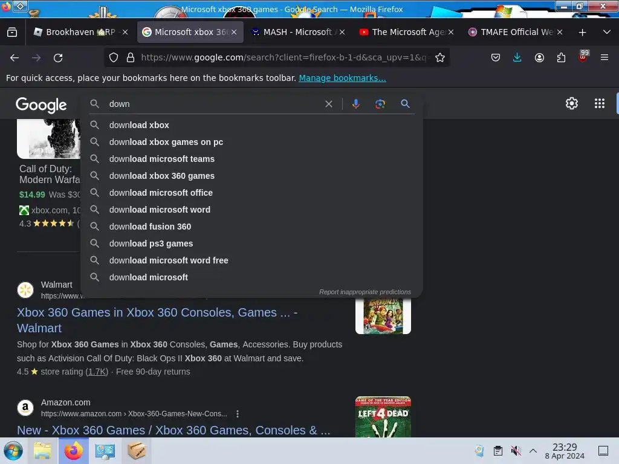This screenshot has width=619, height=464.
Task: Open Left 4 Dead thumbnail
Action: click(x=383, y=417)
